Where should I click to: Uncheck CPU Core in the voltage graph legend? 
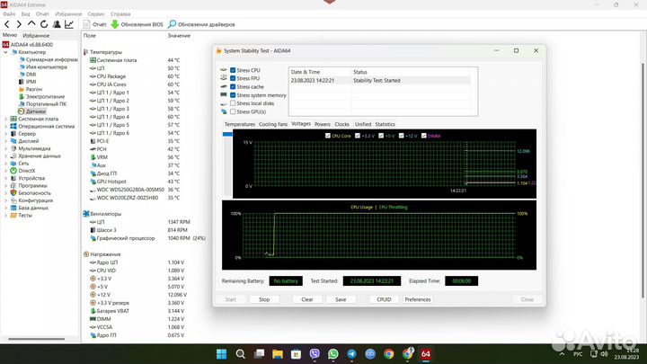[x=328, y=136]
